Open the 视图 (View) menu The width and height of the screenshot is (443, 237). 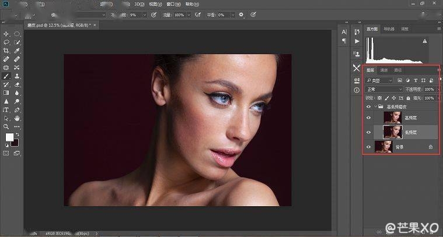[155, 4]
